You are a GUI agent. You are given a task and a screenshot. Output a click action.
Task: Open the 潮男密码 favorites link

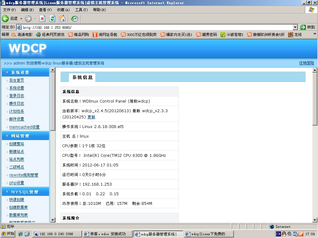(x=207, y=35)
